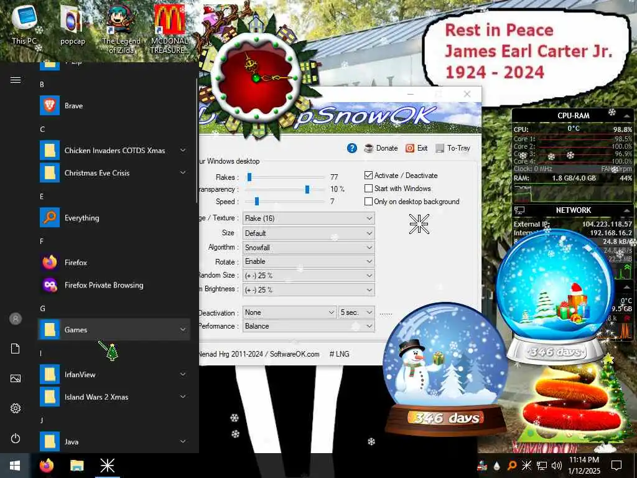
Task: Click the Speed slider handle
Action: tap(257, 202)
